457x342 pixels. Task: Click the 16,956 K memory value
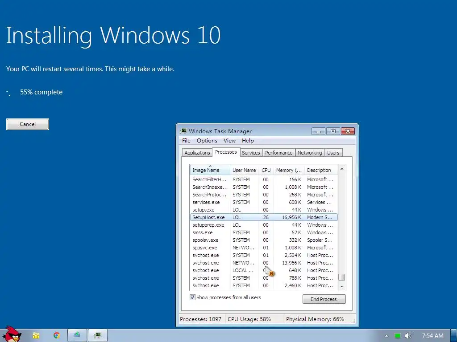point(291,217)
